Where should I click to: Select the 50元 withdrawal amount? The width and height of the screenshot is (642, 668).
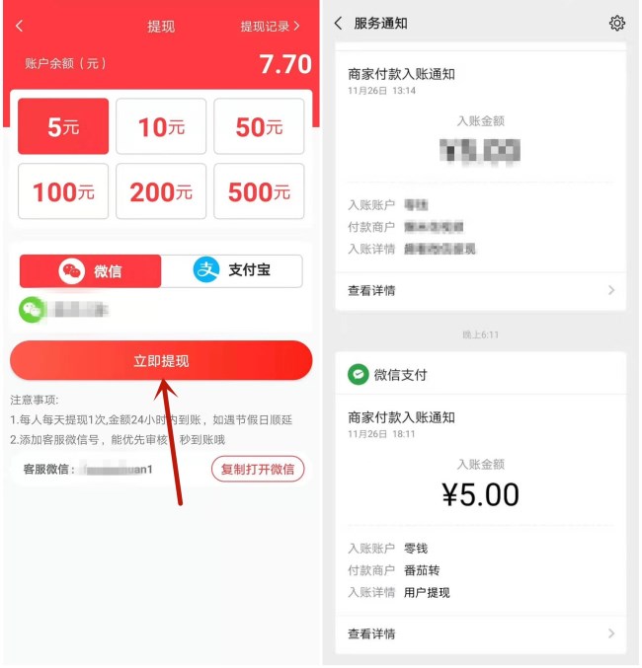259,126
